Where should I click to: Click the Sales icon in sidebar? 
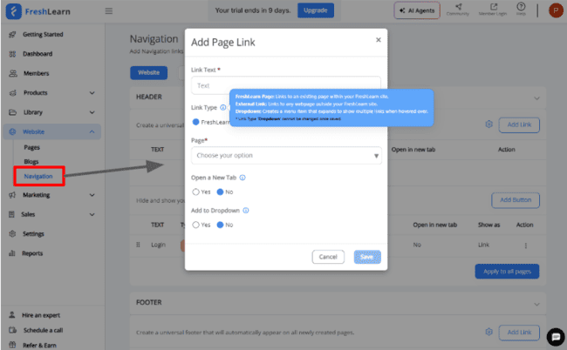pos(12,215)
